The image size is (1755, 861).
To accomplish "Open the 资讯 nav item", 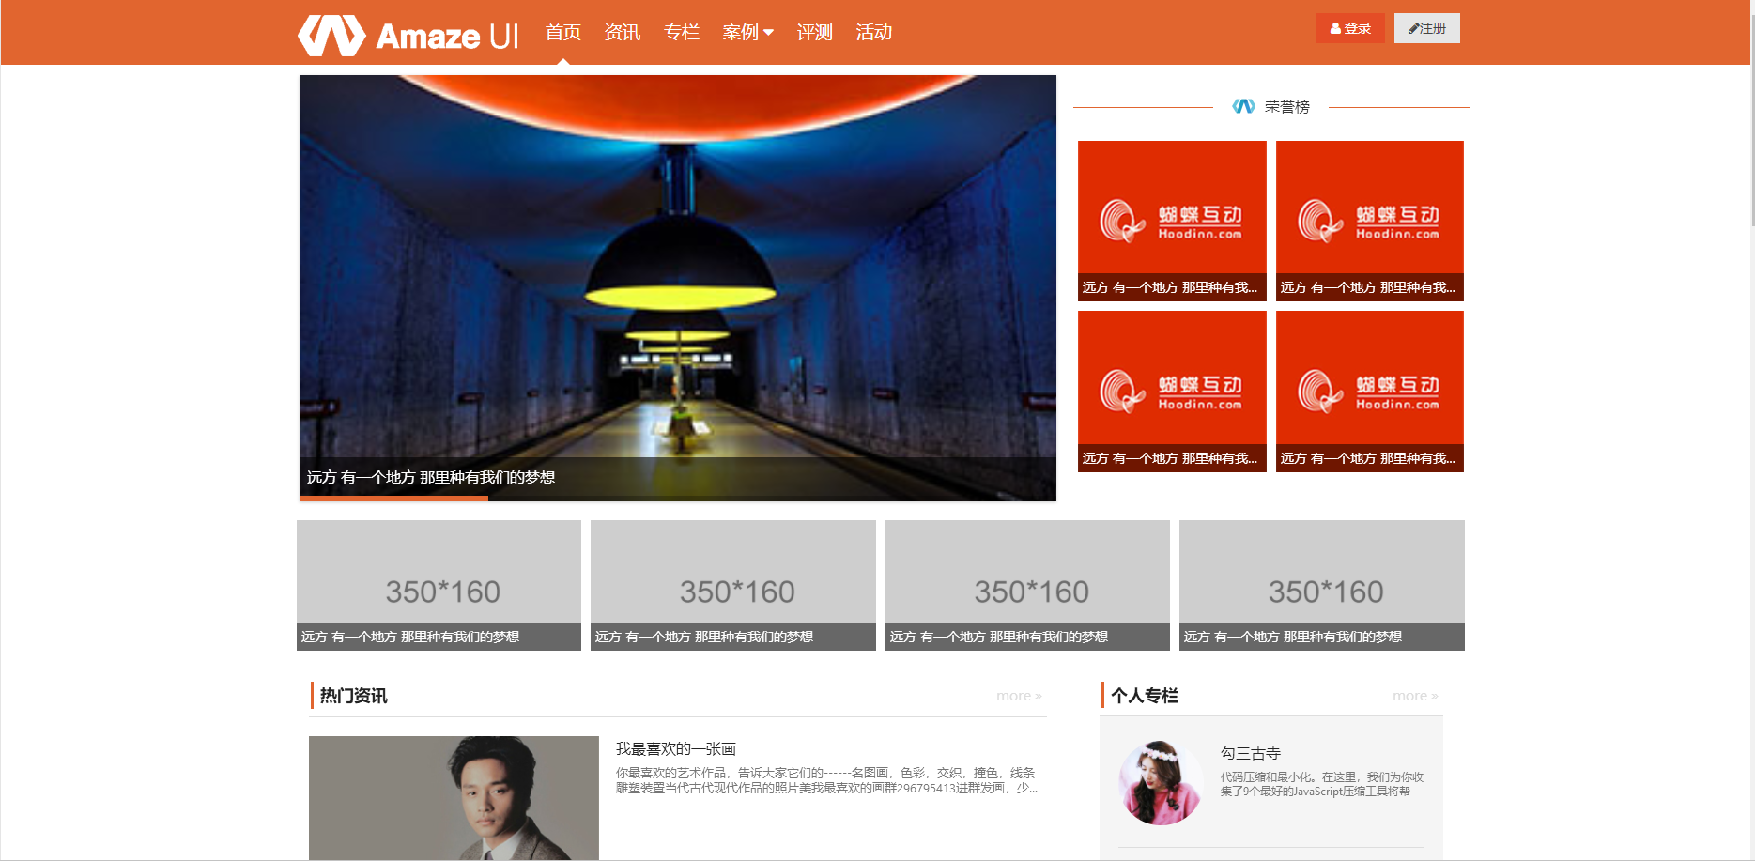I will [x=622, y=33].
